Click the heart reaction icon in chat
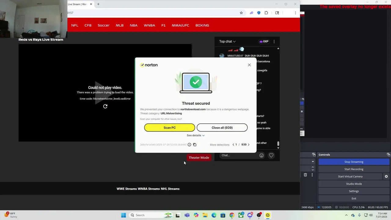The image size is (391, 220). (x=271, y=156)
